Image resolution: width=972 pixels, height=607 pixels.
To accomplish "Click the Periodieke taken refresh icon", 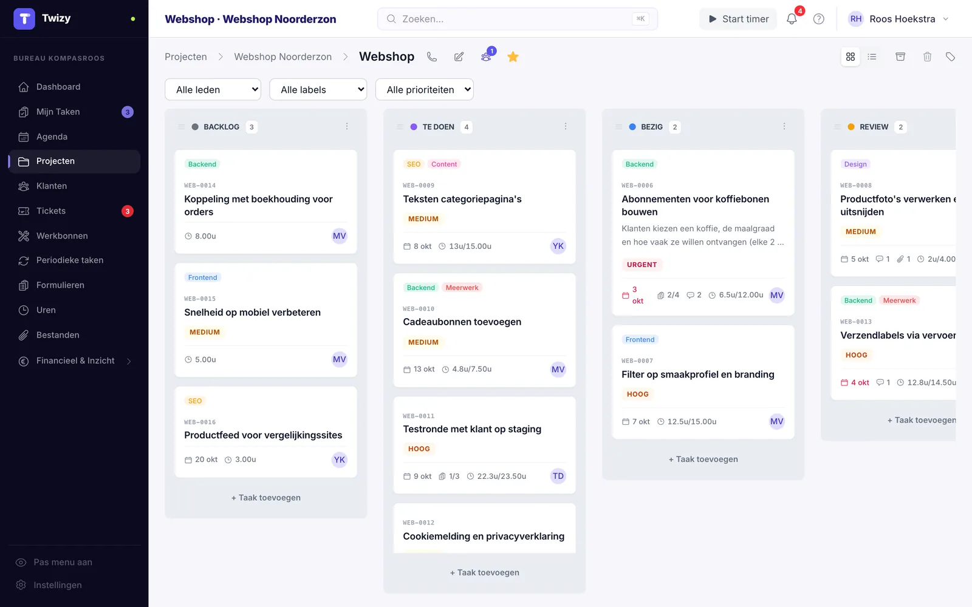I will coord(24,260).
